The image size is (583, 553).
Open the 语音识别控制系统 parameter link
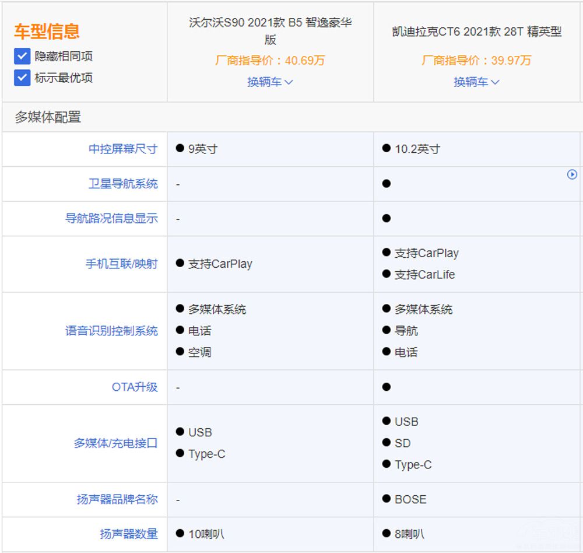tap(111, 331)
